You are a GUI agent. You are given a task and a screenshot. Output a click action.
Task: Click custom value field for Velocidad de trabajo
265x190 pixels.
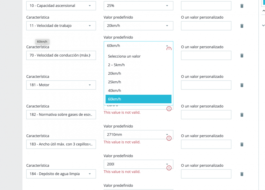point(206,26)
